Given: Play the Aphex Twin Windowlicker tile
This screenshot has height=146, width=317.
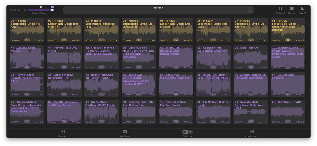Looking at the screenshot, I should pos(176,85).
